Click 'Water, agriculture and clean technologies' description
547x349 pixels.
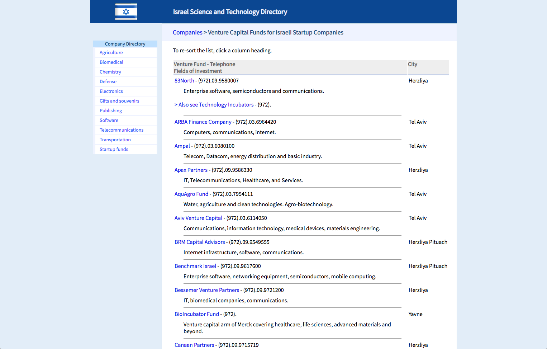click(x=258, y=204)
